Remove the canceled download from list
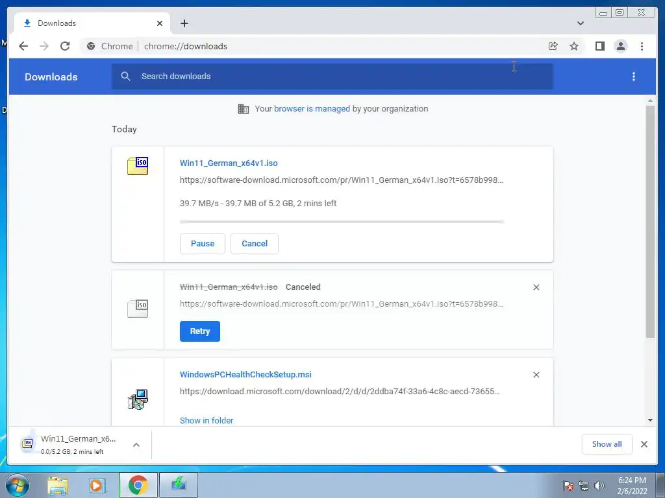This screenshot has width=665, height=498. point(536,287)
